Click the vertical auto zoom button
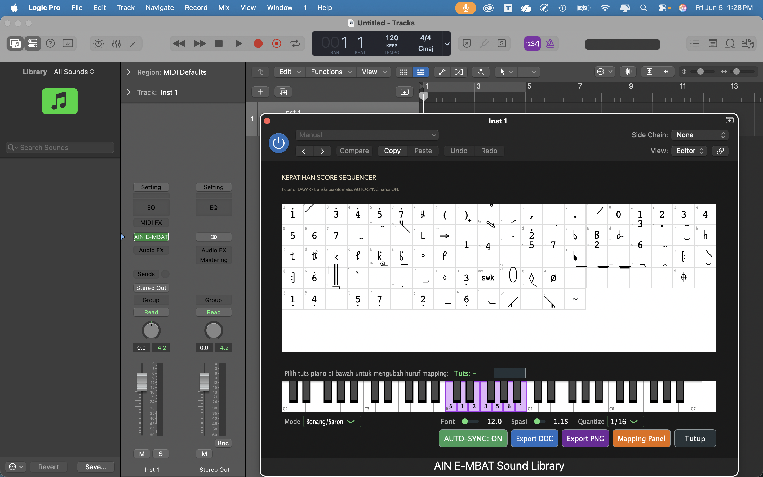 click(x=650, y=72)
